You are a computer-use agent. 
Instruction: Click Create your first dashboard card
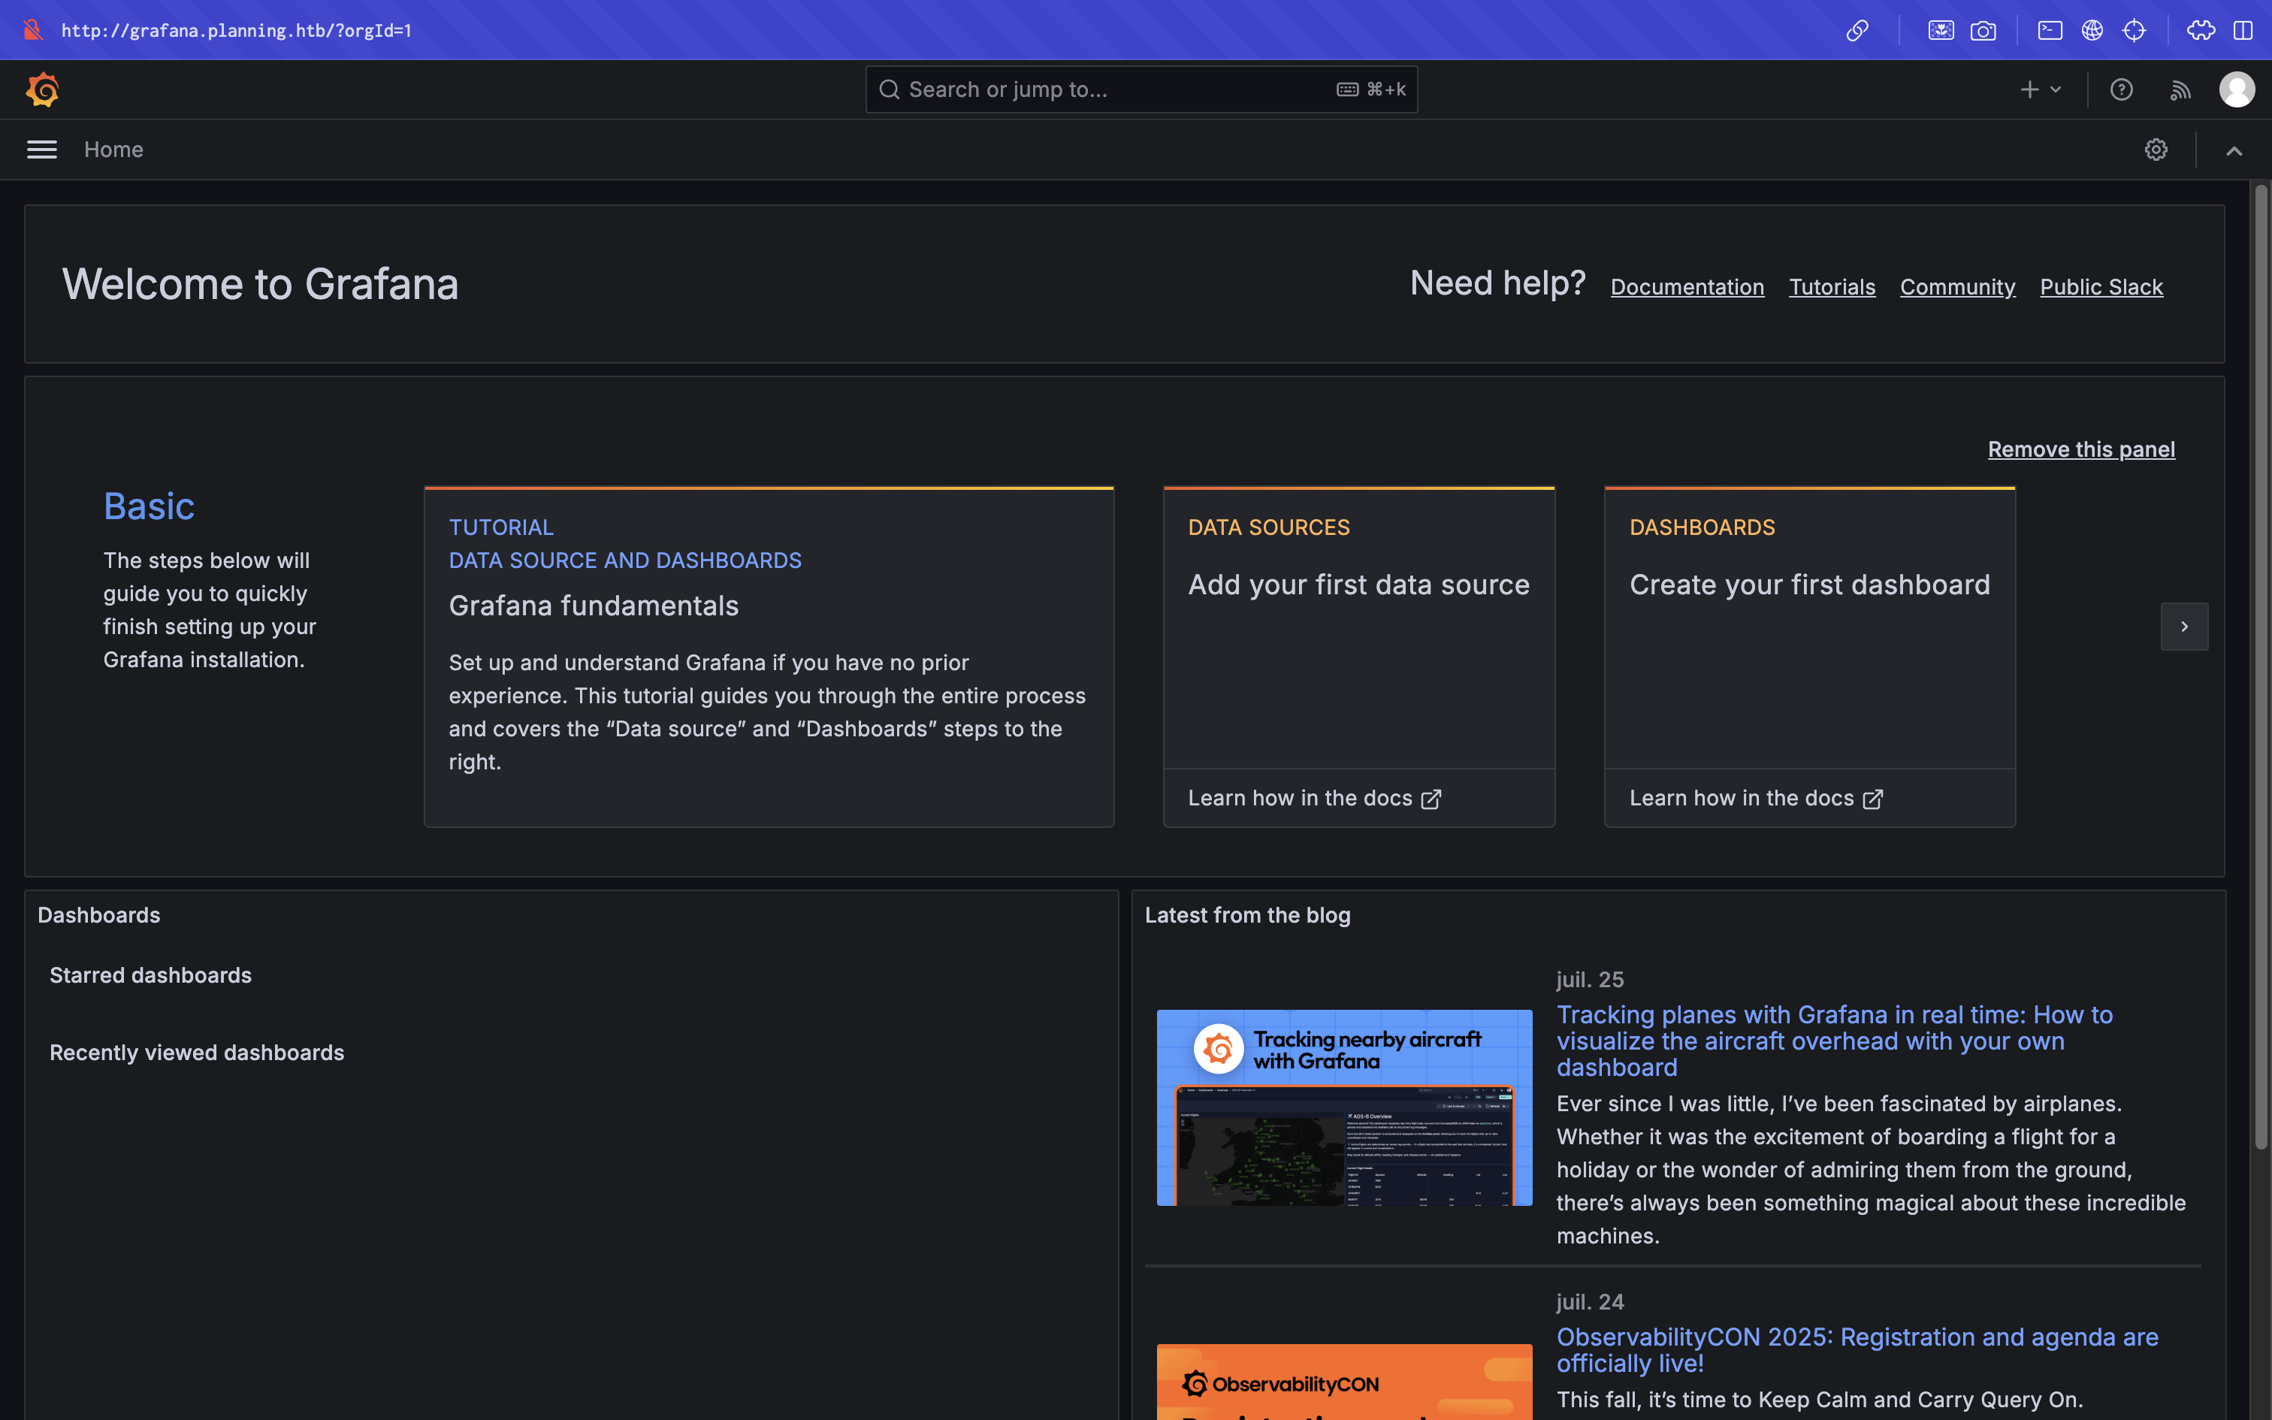click(1809, 627)
